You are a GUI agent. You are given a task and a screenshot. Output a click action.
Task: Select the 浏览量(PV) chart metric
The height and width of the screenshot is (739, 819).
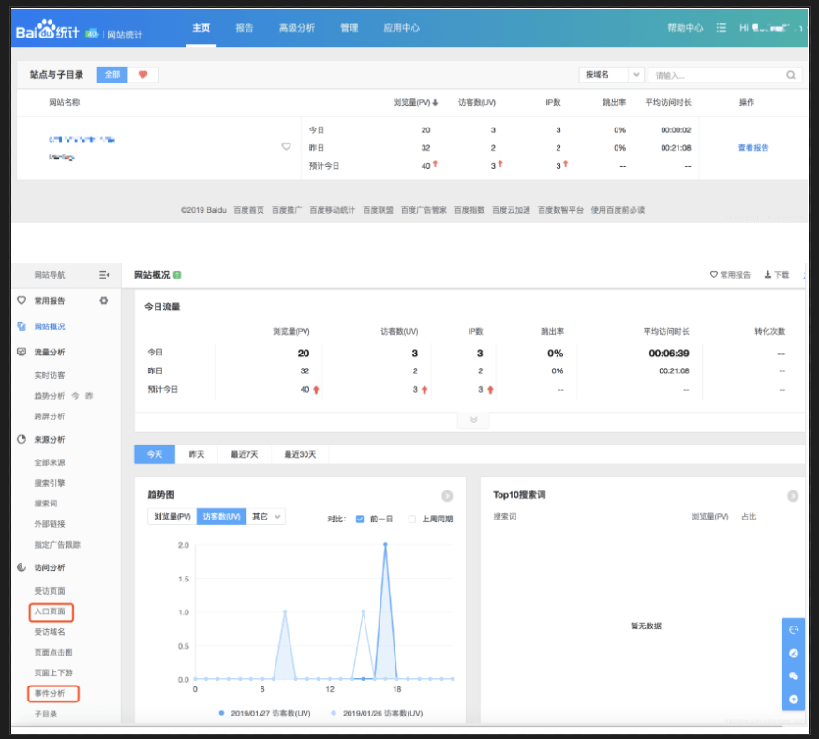pyautogui.click(x=171, y=517)
